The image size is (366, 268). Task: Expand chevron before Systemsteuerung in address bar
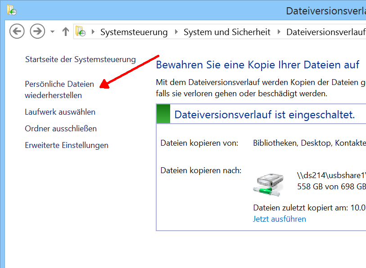pyautogui.click(x=93, y=32)
